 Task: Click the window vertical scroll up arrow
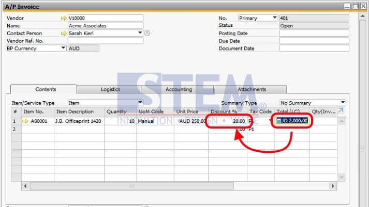[363, 16]
